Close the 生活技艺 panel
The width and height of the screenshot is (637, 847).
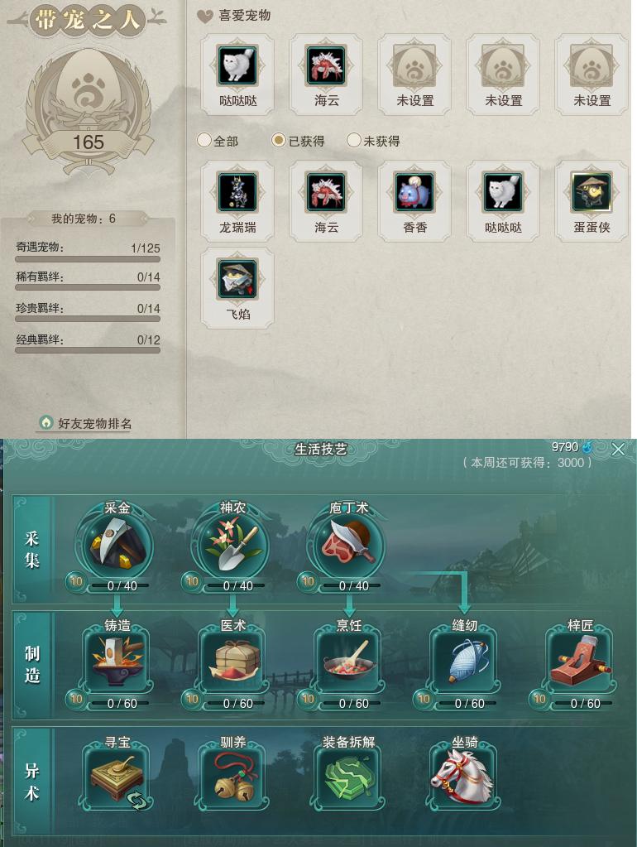[618, 449]
